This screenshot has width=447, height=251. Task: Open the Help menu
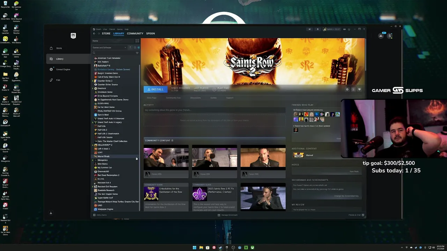click(x=126, y=29)
